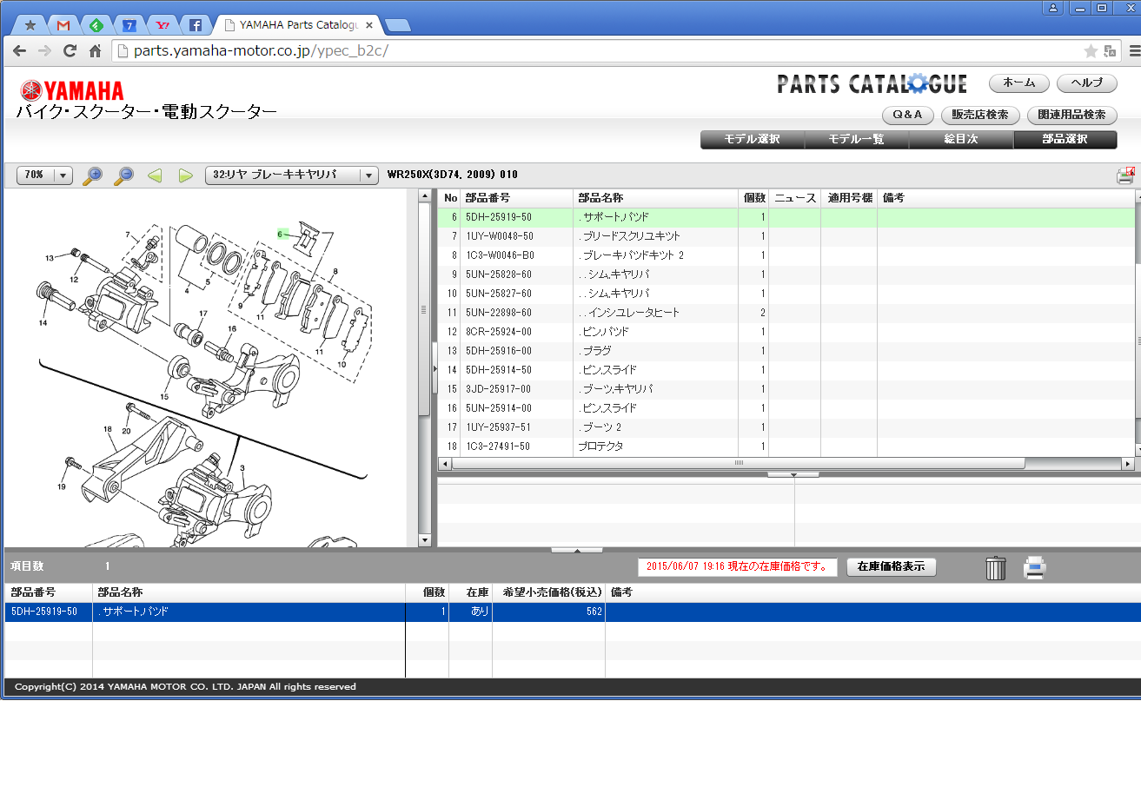The height and width of the screenshot is (787, 1141).
Task: Select the 部品選択 tab
Action: [1065, 140]
